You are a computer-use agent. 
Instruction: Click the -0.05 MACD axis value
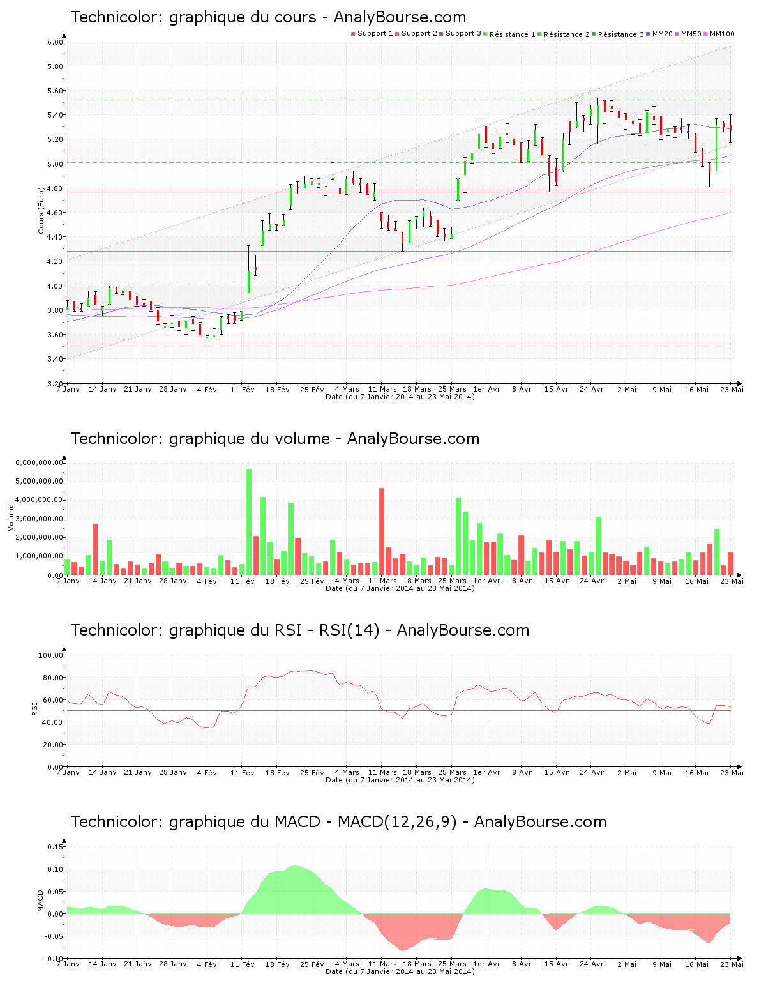pos(54,936)
